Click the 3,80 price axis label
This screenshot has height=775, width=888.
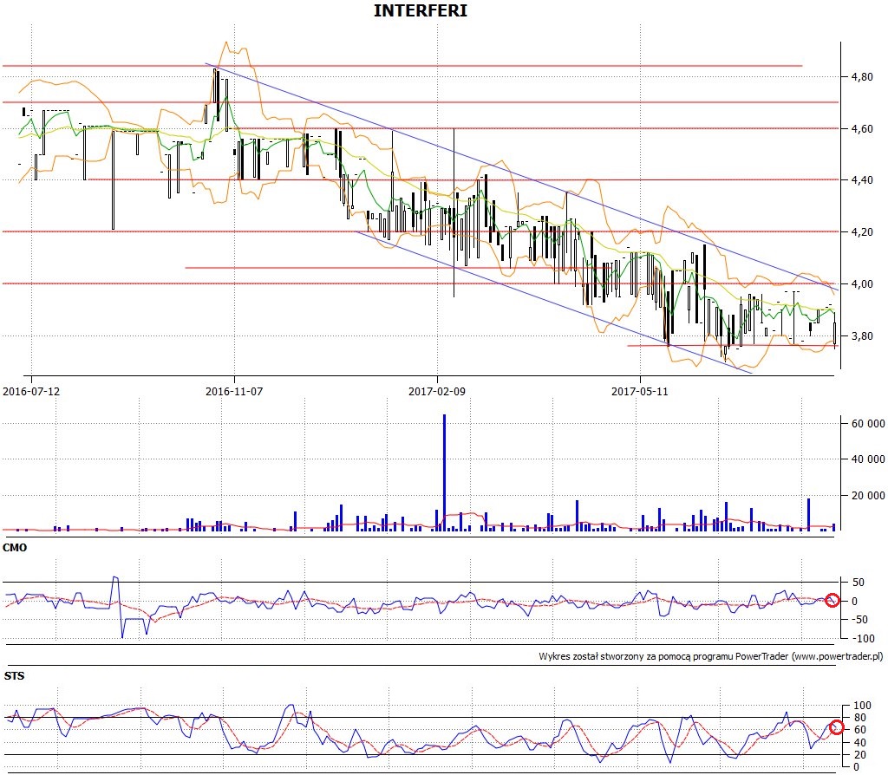(861, 336)
